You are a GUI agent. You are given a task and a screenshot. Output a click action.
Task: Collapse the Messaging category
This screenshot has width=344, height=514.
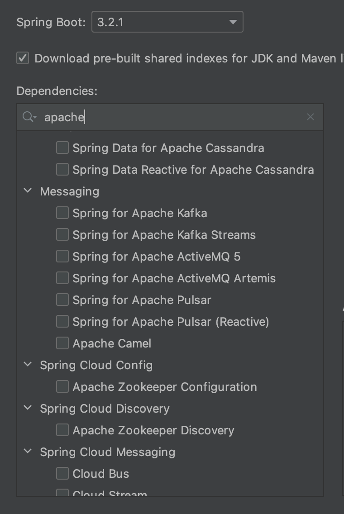[28, 191]
